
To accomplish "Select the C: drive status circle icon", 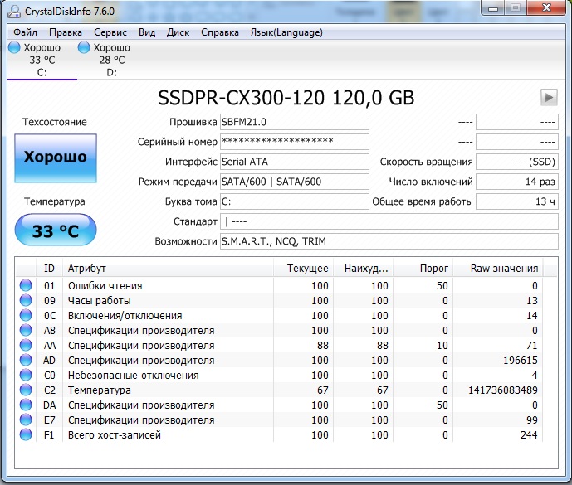I will pyautogui.click(x=14, y=47).
